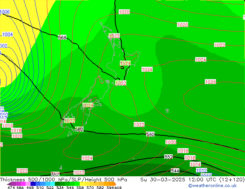Click the dark blue legend swatch above 498
245x189 pixels.
coord(33,184)
